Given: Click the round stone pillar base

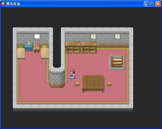Looking at the screenshot, I should (x=57, y=77).
